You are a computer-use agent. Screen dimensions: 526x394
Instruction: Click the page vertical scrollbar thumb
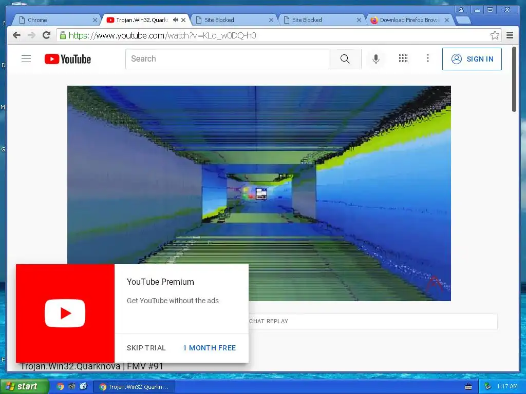point(514,79)
